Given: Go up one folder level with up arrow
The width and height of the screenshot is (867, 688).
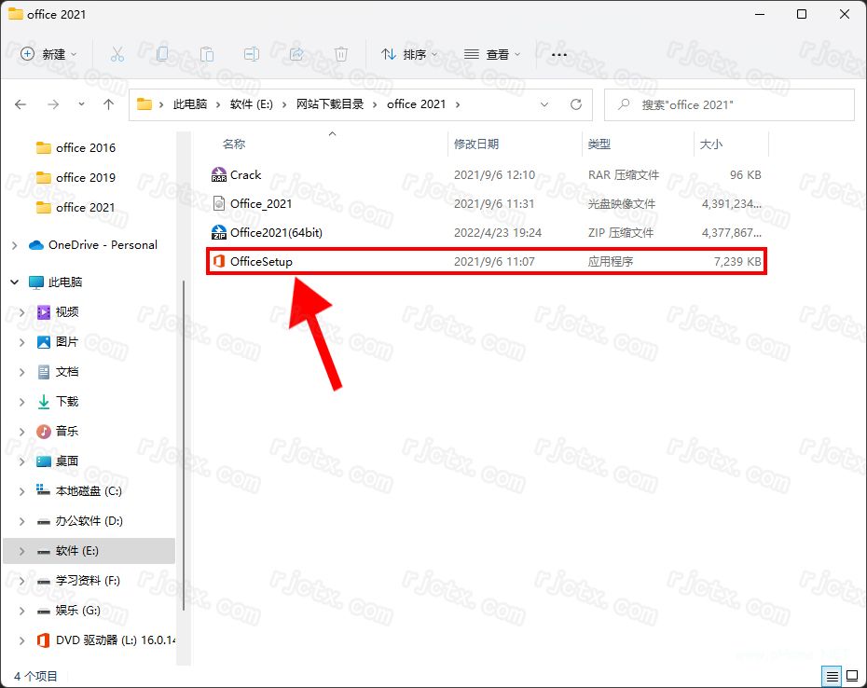Looking at the screenshot, I should (x=108, y=104).
